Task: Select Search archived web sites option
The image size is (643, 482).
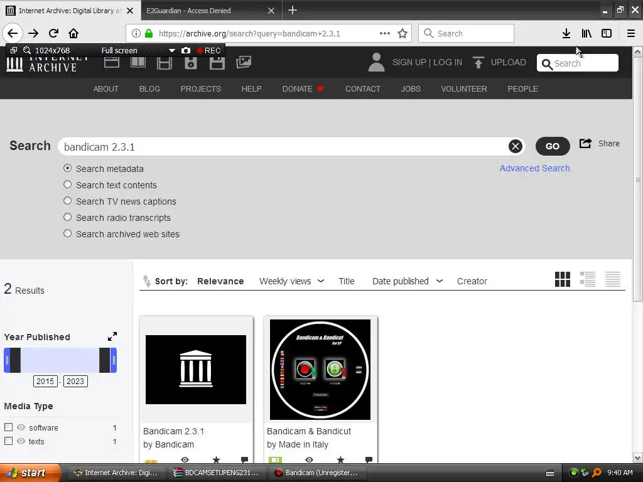Action: click(x=67, y=233)
